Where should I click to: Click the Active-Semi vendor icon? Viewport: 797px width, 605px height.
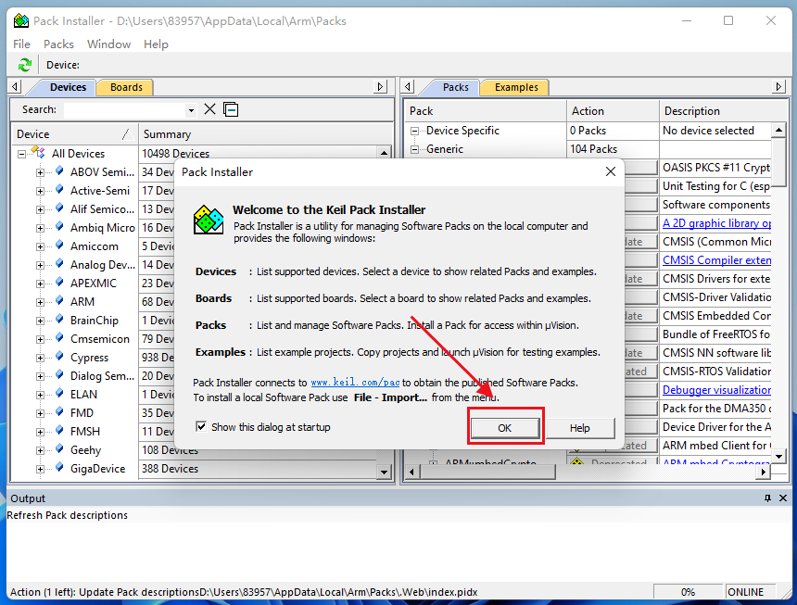click(59, 190)
